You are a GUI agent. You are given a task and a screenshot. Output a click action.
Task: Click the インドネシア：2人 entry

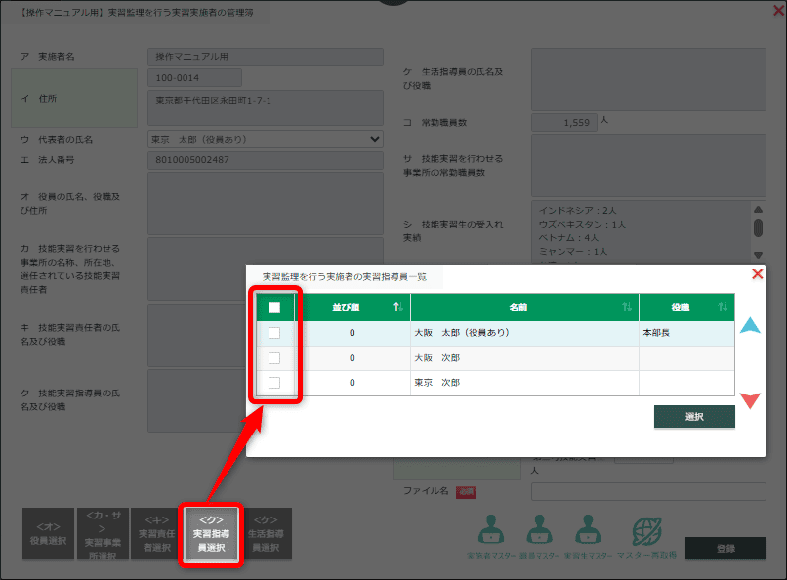577,211
